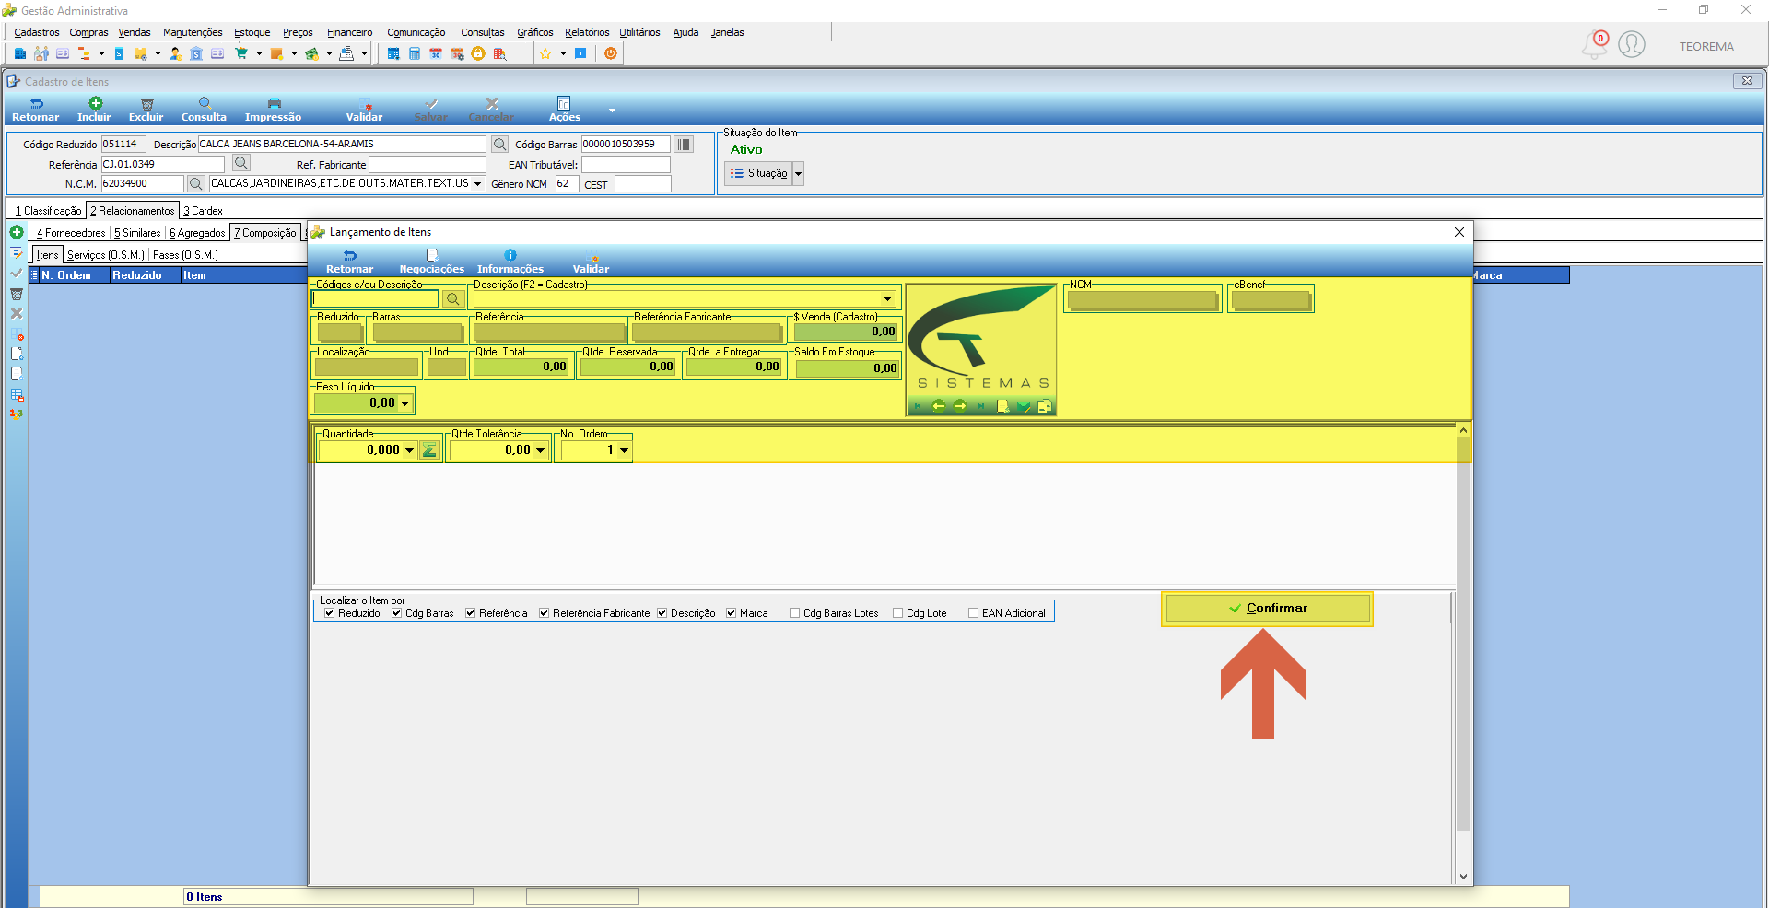This screenshot has width=1769, height=908.
Task: Enable the Cdg Barras Lotes checkbox
Action: coord(794,612)
